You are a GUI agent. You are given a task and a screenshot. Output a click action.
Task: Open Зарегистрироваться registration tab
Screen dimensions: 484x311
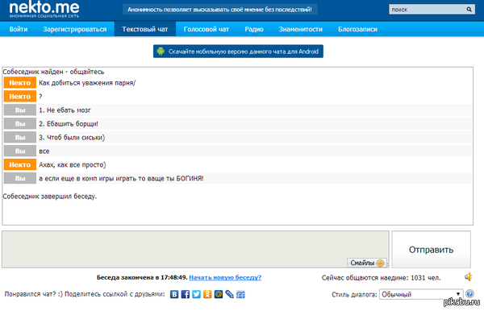click(75, 29)
